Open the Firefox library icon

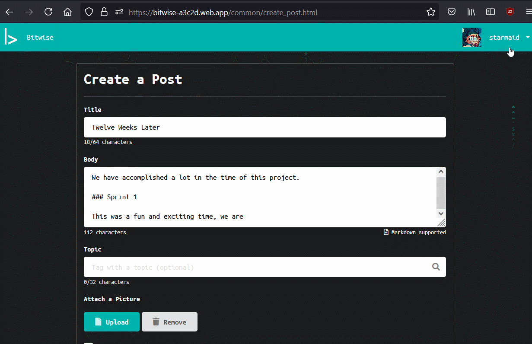(471, 12)
